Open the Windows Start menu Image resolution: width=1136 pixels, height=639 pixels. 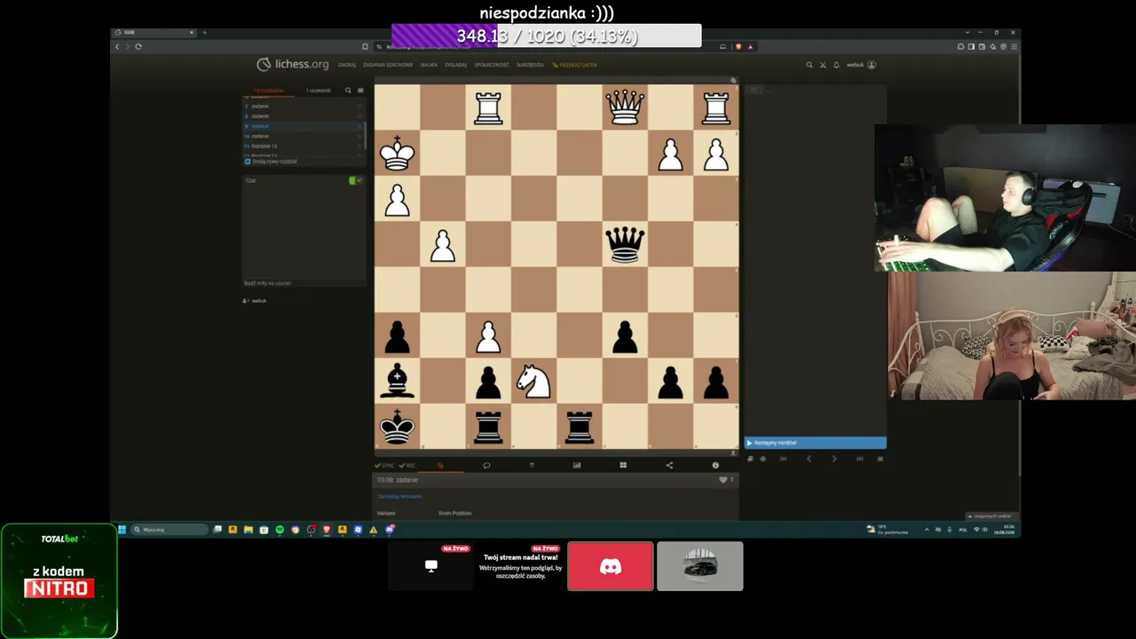click(122, 530)
